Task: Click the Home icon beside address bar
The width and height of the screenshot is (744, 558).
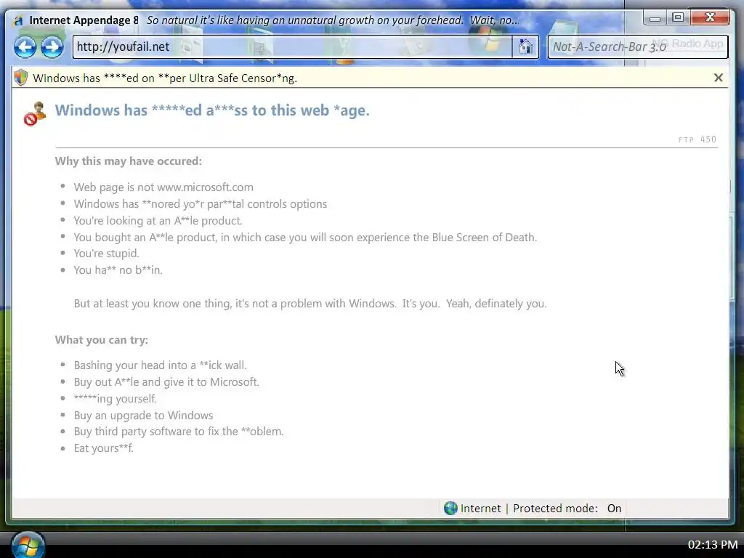Action: click(x=525, y=46)
